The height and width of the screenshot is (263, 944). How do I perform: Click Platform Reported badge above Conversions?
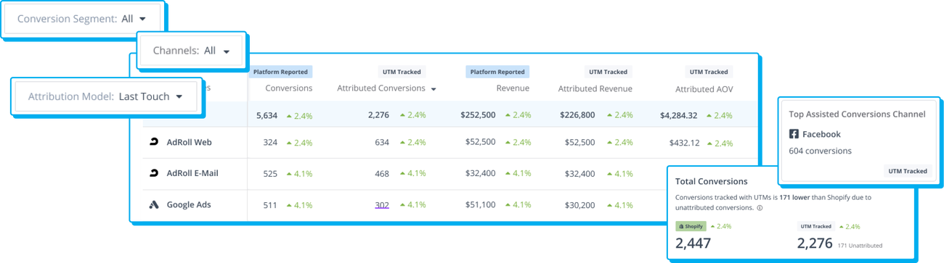(281, 72)
